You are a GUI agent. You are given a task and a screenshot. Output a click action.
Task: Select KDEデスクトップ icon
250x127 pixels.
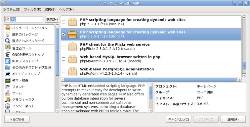coord(8,61)
